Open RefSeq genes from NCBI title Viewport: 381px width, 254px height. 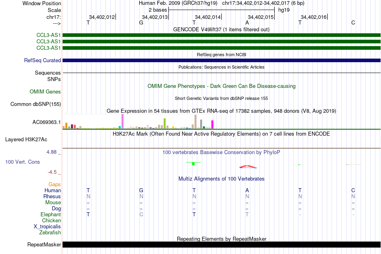click(x=222, y=55)
